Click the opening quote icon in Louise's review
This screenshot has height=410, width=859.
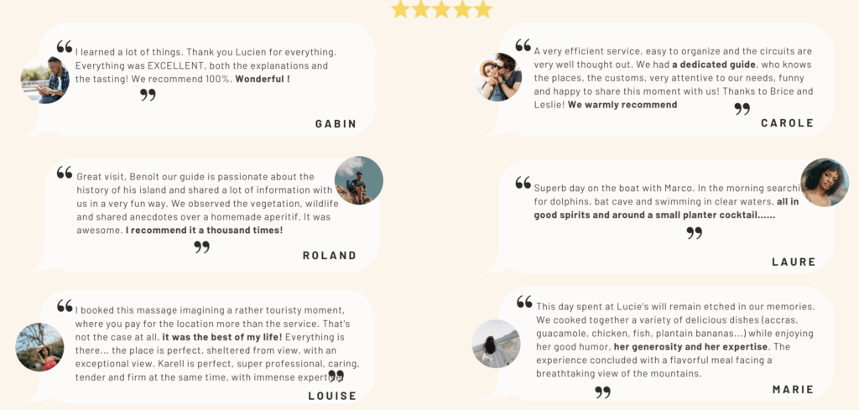(65, 305)
